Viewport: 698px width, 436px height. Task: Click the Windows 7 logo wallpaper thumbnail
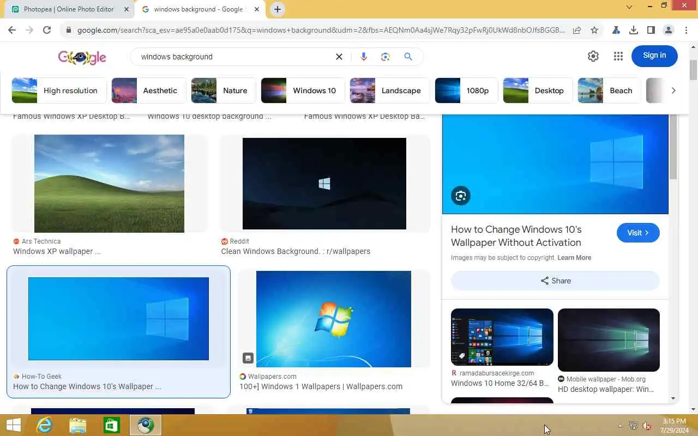tap(334, 319)
